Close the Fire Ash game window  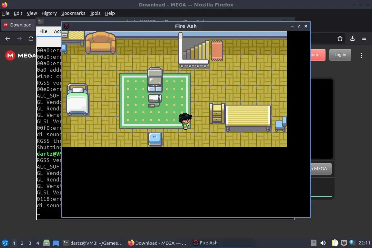[x=306, y=26]
